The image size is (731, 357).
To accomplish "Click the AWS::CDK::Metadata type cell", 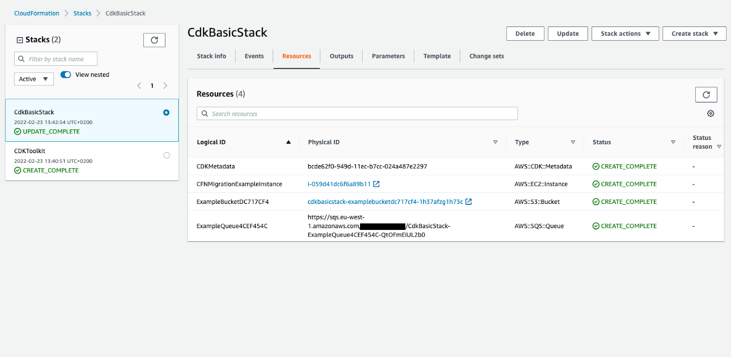I will [543, 166].
